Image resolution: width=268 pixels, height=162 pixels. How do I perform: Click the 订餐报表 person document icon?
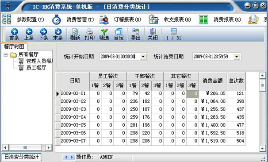tap(104, 19)
